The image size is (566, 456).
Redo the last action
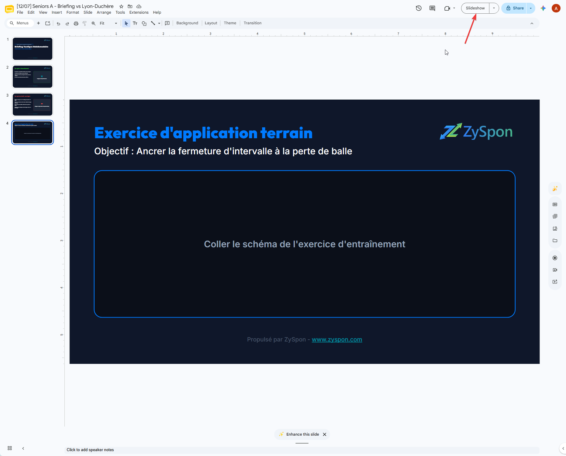67,23
